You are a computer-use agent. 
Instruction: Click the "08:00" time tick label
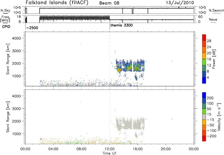coord(81,149)
